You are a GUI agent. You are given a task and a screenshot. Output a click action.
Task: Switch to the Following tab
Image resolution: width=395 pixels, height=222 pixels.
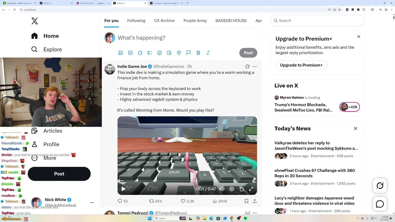[136, 21]
